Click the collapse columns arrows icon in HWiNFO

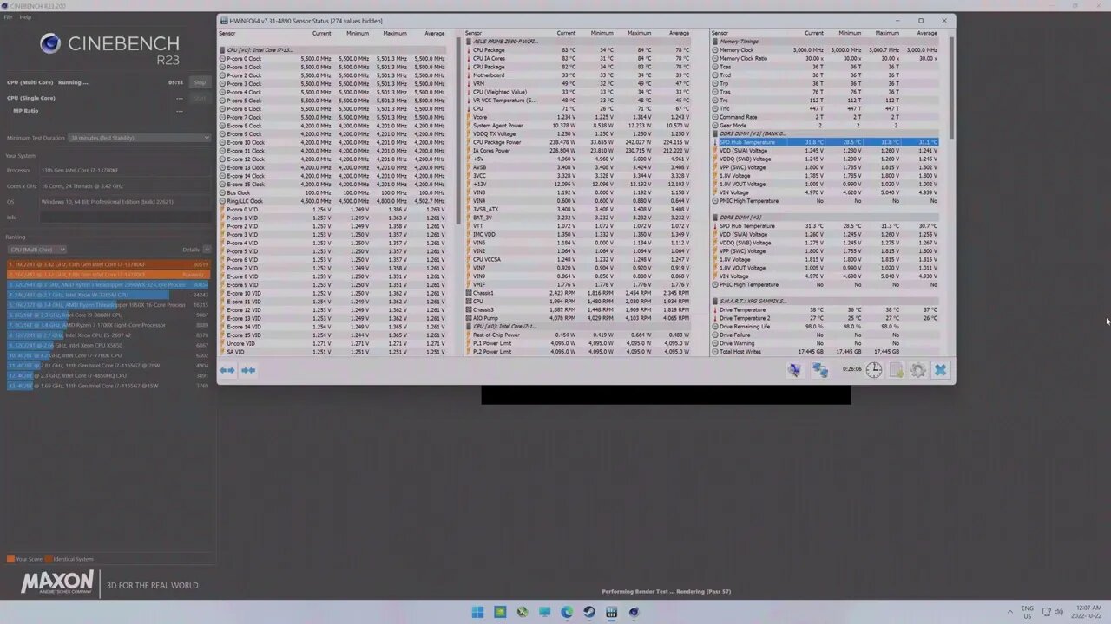[x=248, y=370]
